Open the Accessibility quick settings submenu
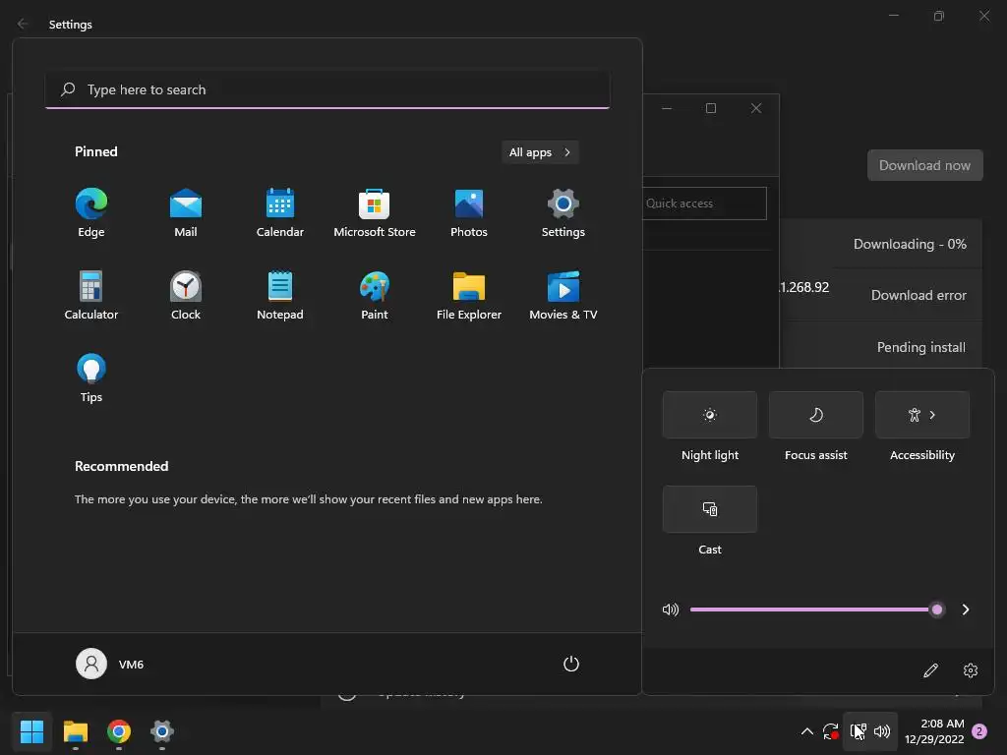Viewport: 1007px width, 755px height. pos(922,415)
